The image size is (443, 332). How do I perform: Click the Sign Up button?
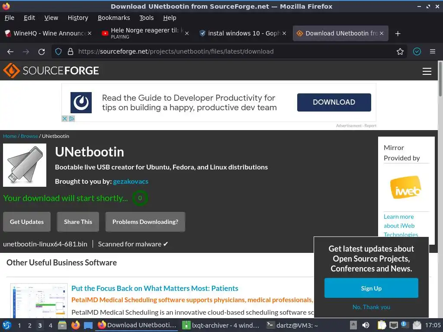[371, 288]
